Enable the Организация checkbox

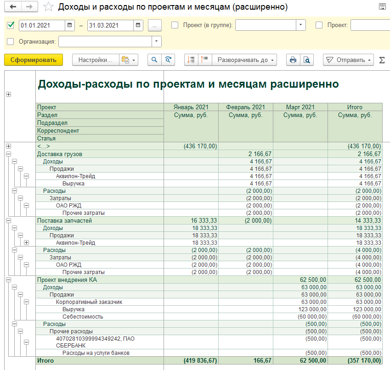[x=11, y=41]
